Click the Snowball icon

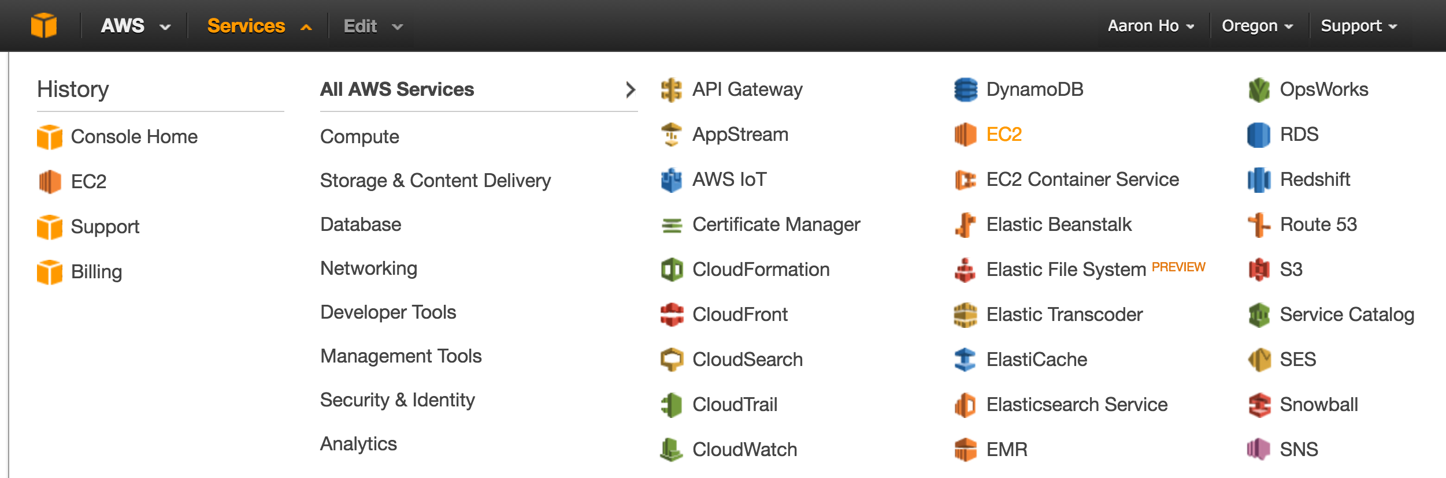(1259, 405)
